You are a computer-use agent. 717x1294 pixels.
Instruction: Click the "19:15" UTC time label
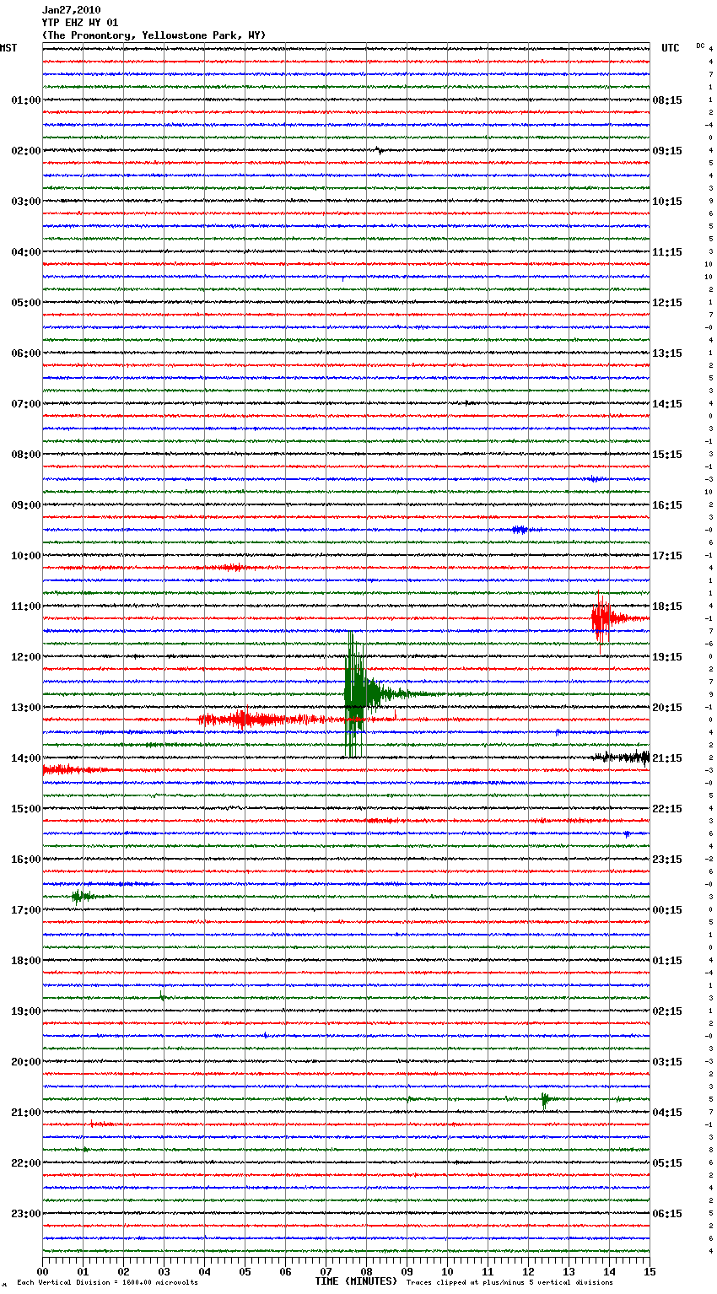point(667,657)
